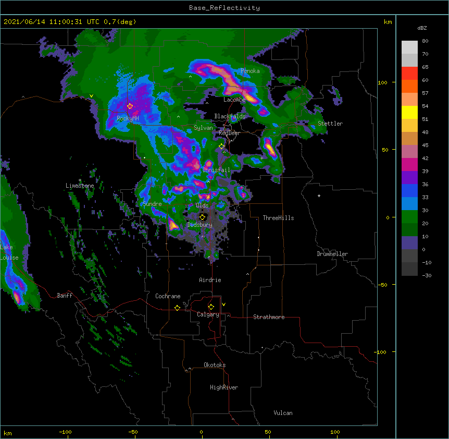Image resolution: width=449 pixels, height=439 pixels.
Task: Click the Stettler city label
Action: 330,124
